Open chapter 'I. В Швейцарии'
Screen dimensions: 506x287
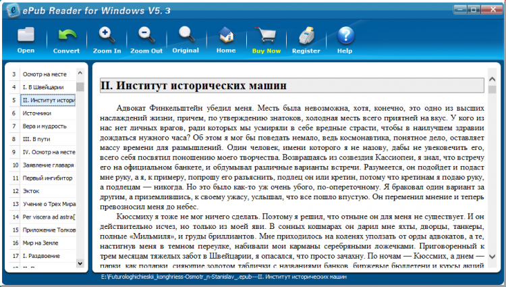click(43, 87)
